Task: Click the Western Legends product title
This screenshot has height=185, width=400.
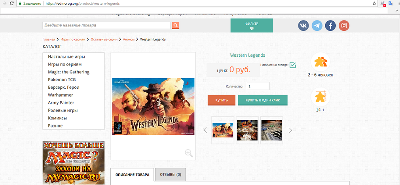Action: click(247, 55)
